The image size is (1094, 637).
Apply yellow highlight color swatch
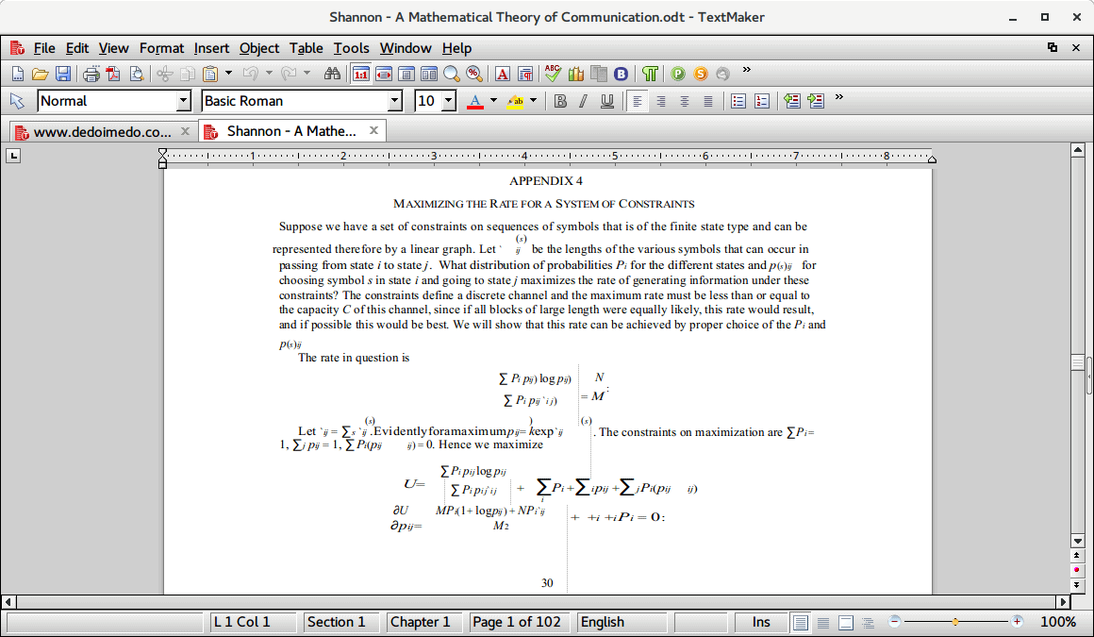[x=516, y=101]
